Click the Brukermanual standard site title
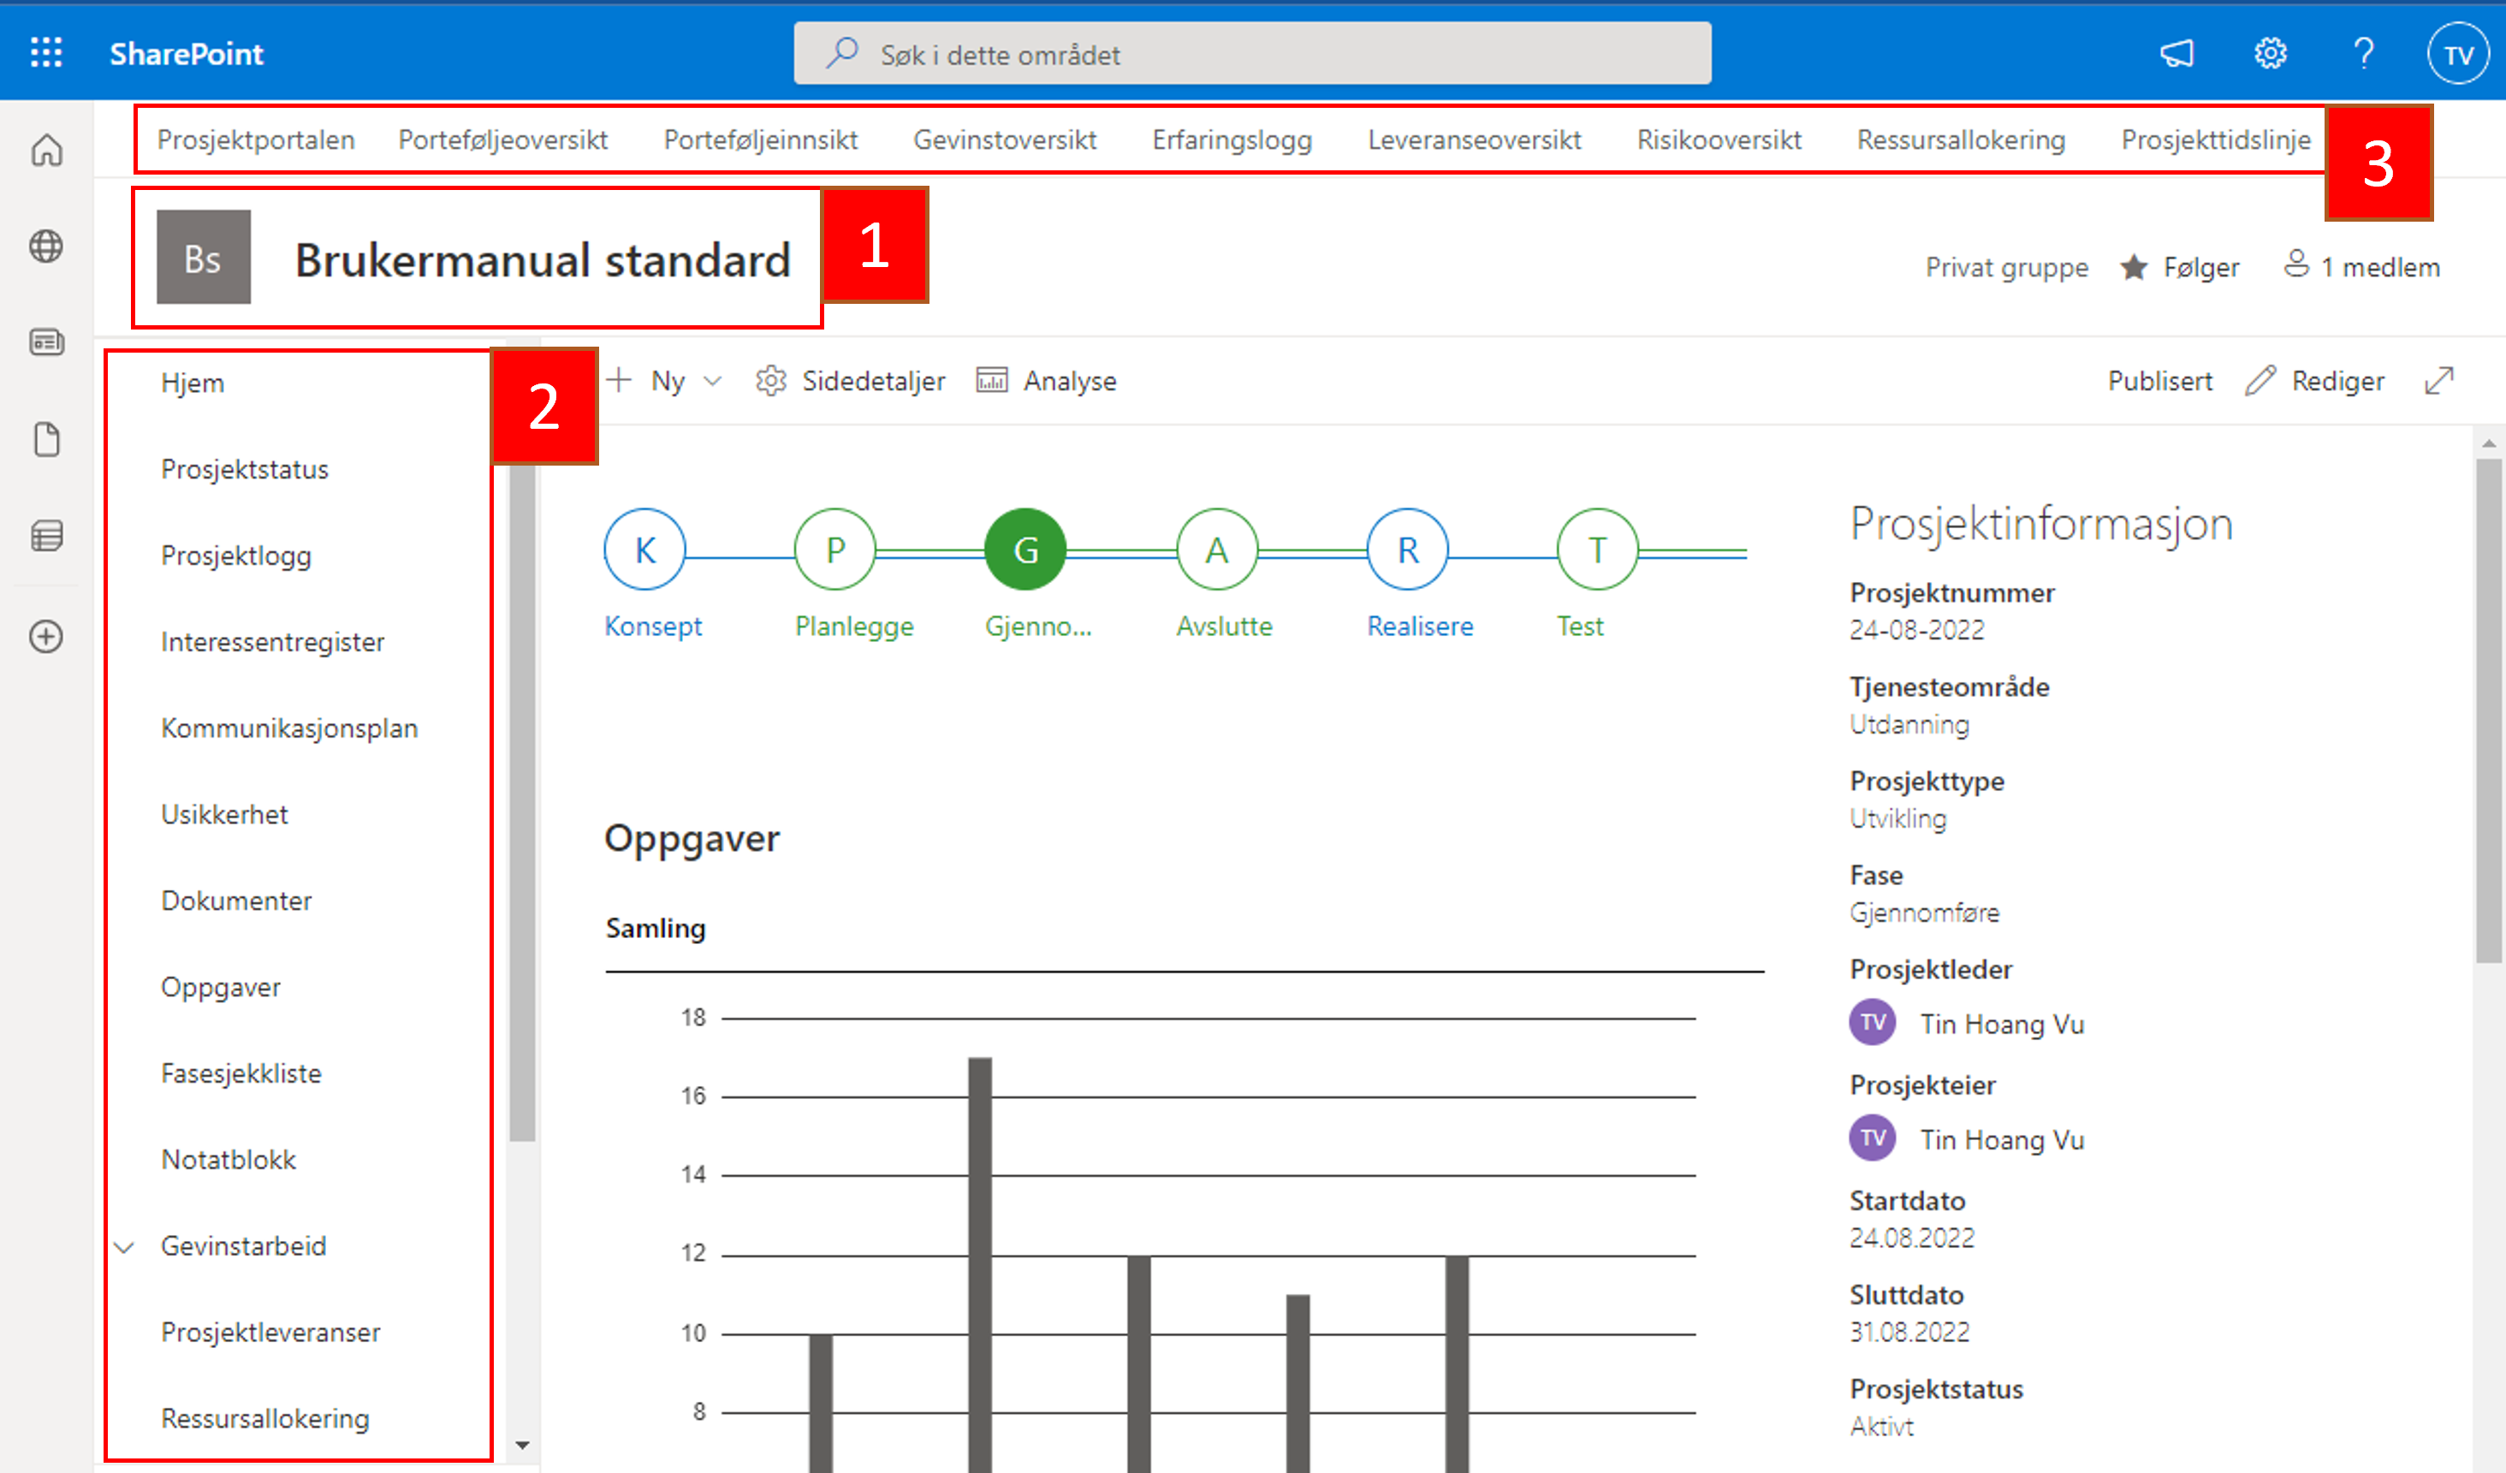Viewport: 2506px width, 1473px height. click(x=543, y=260)
